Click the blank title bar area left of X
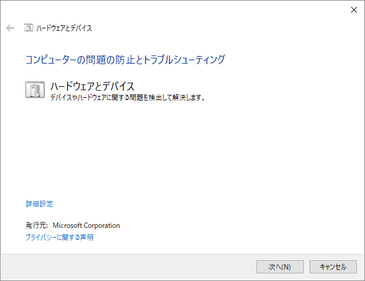The height and width of the screenshot is (281, 365). coord(202,9)
